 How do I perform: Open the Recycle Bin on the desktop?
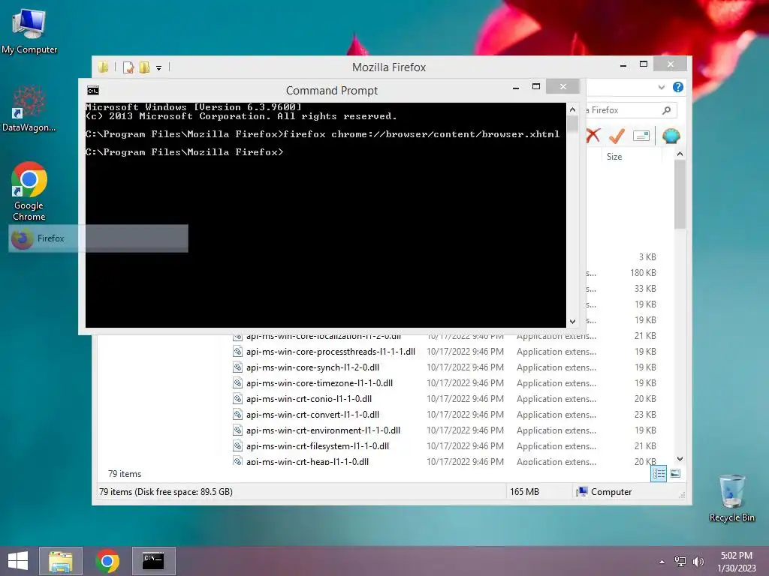click(731, 498)
